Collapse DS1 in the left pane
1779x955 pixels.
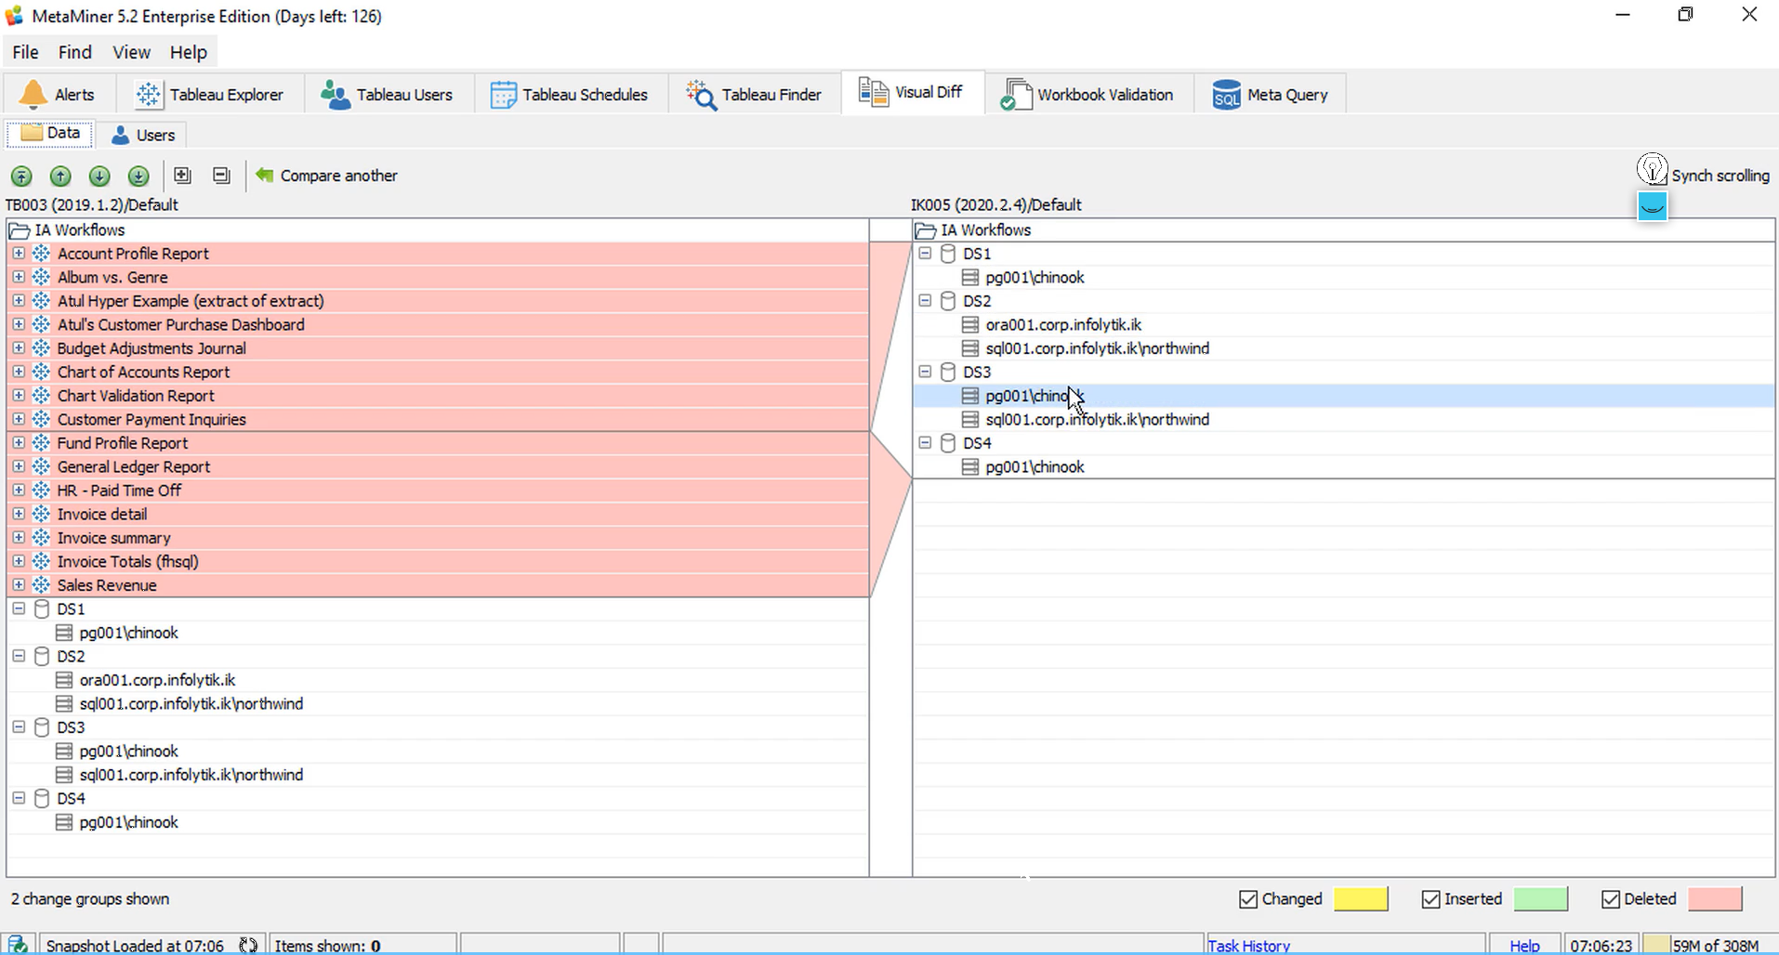[19, 608]
